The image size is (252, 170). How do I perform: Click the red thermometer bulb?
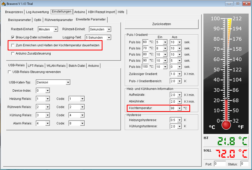226,125
